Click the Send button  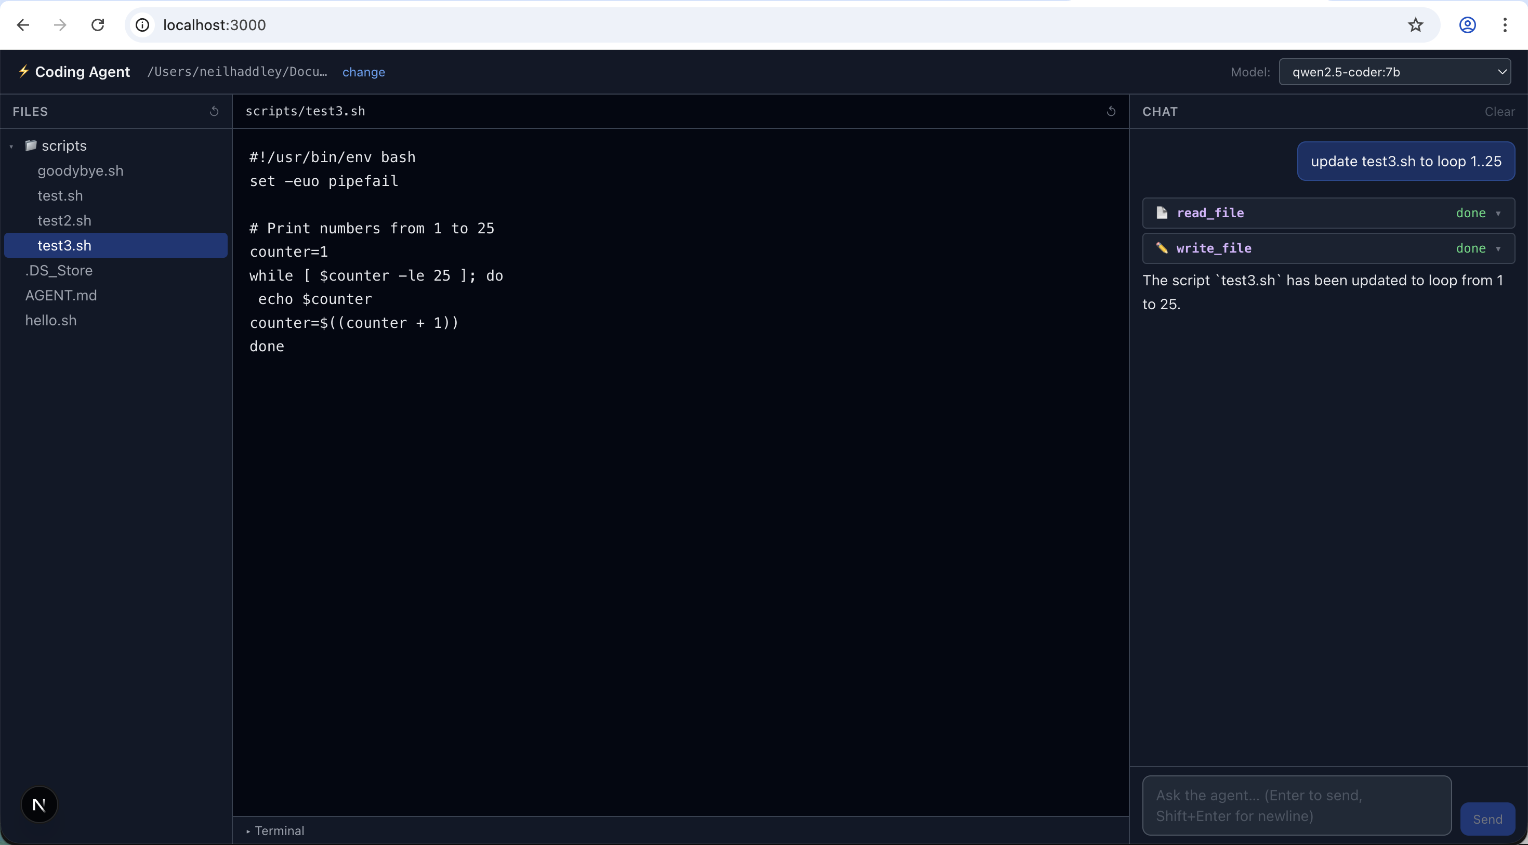coord(1487,819)
